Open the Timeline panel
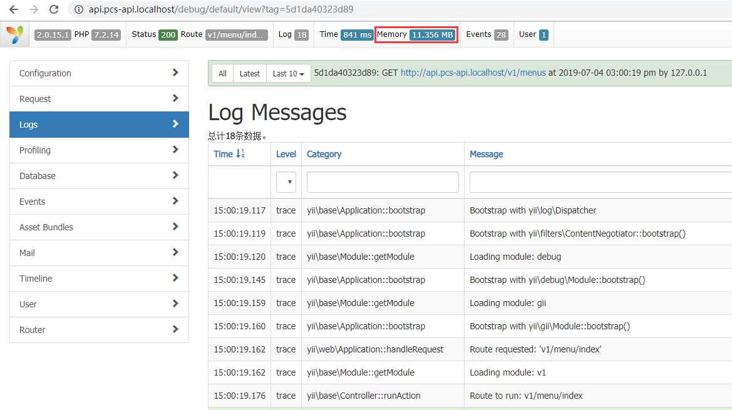The height and width of the screenshot is (410, 732). pos(99,279)
